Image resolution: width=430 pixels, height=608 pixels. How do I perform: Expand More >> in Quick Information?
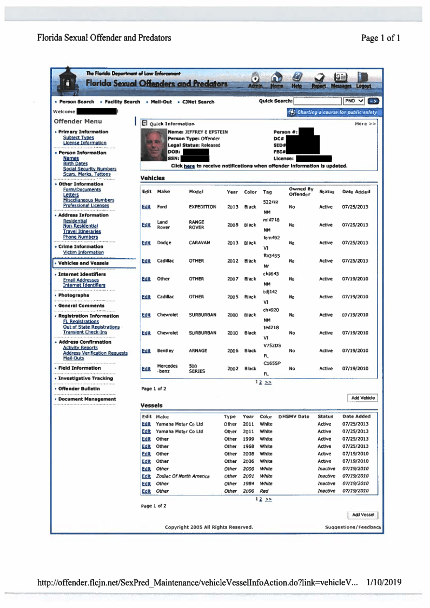click(365, 123)
